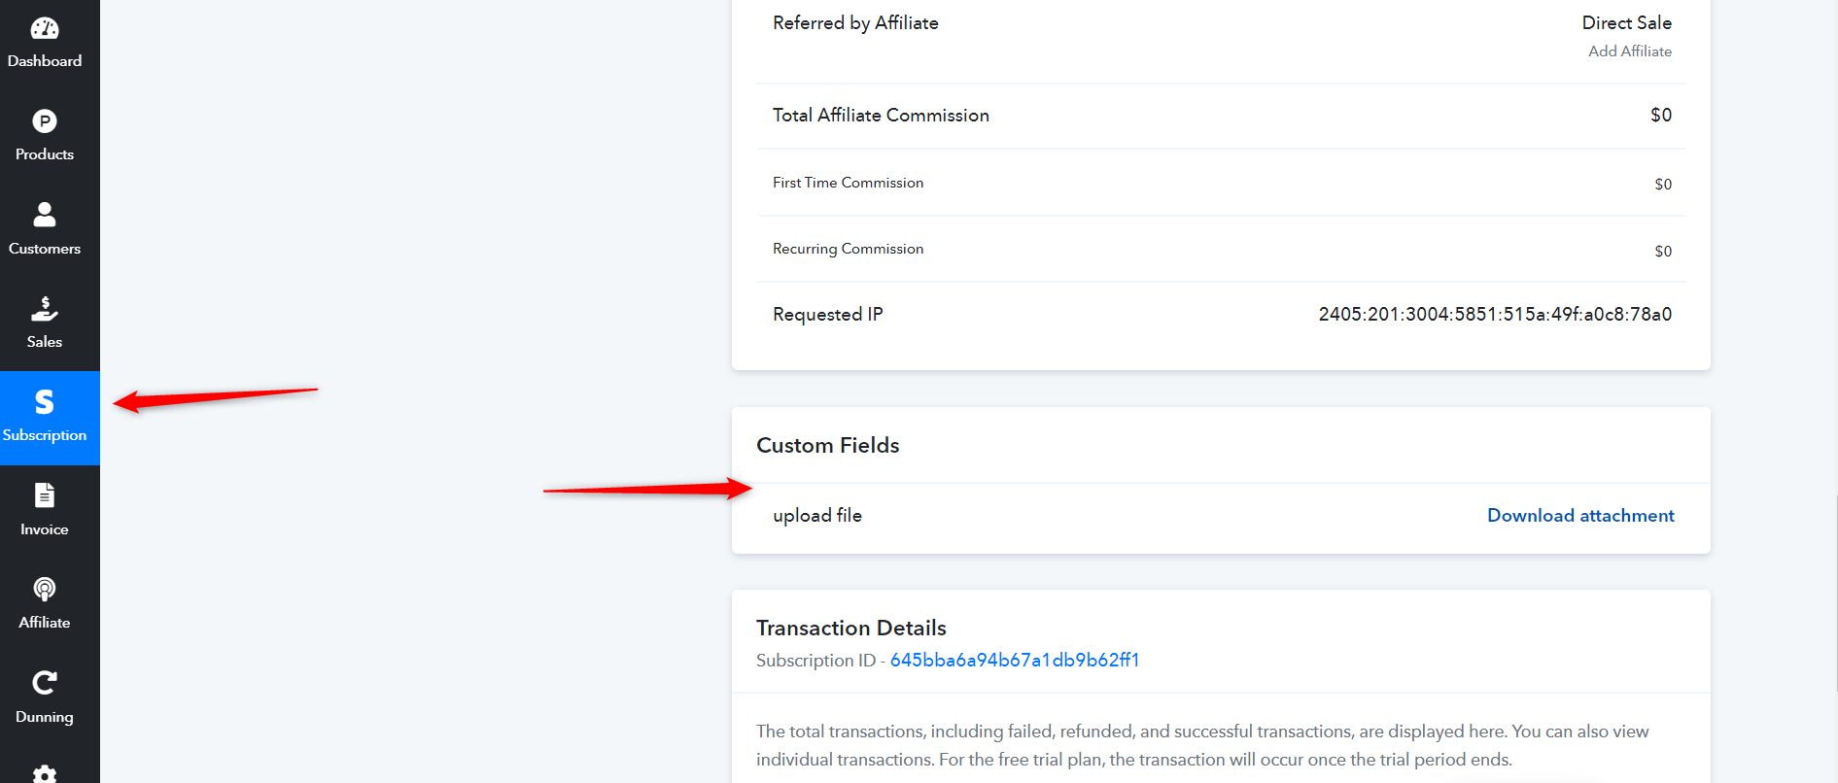Screen dimensions: 1838x783
Task: Select the Sales hand-dollar icon
Action: [45, 308]
